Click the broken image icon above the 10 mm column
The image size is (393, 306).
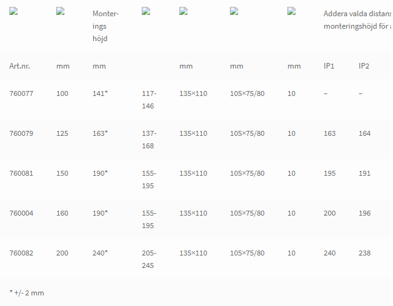pos(292,11)
